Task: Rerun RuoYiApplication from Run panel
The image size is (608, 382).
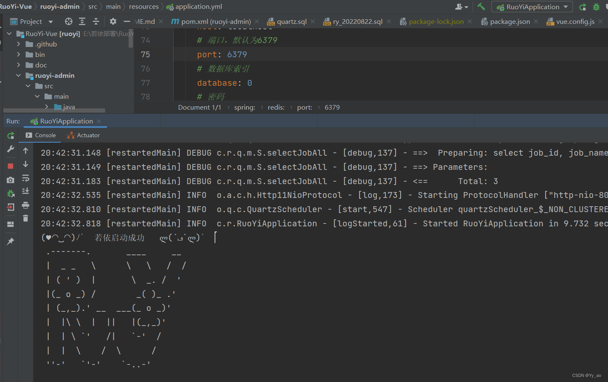Action: click(x=10, y=136)
